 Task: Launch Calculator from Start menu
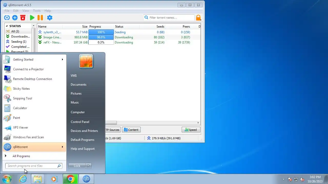point(34,108)
